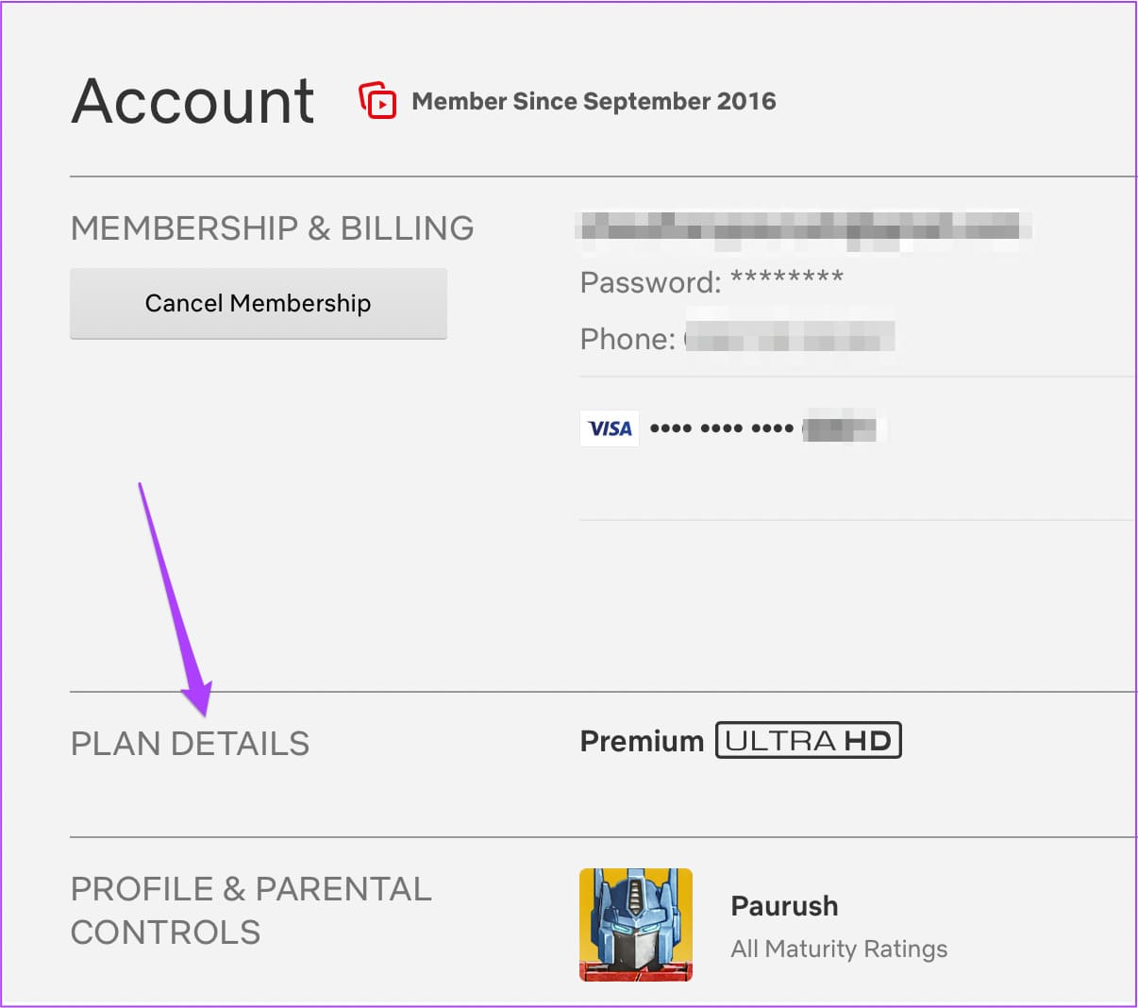
Task: Click the Phone number line
Action: pyautogui.click(x=737, y=338)
